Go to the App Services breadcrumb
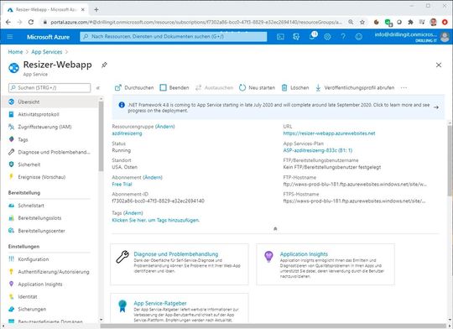Image resolution: width=453 pixels, height=329 pixels. point(47,52)
